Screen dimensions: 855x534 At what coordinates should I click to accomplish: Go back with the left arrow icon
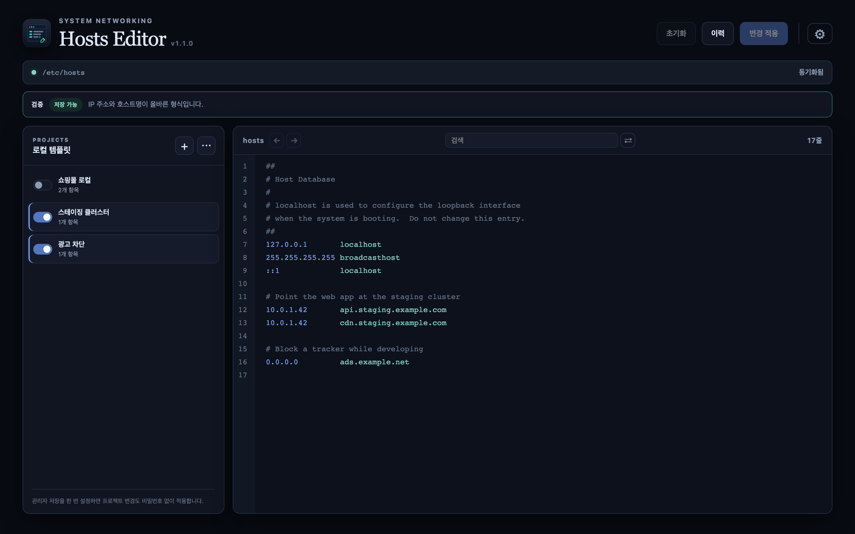coord(277,141)
